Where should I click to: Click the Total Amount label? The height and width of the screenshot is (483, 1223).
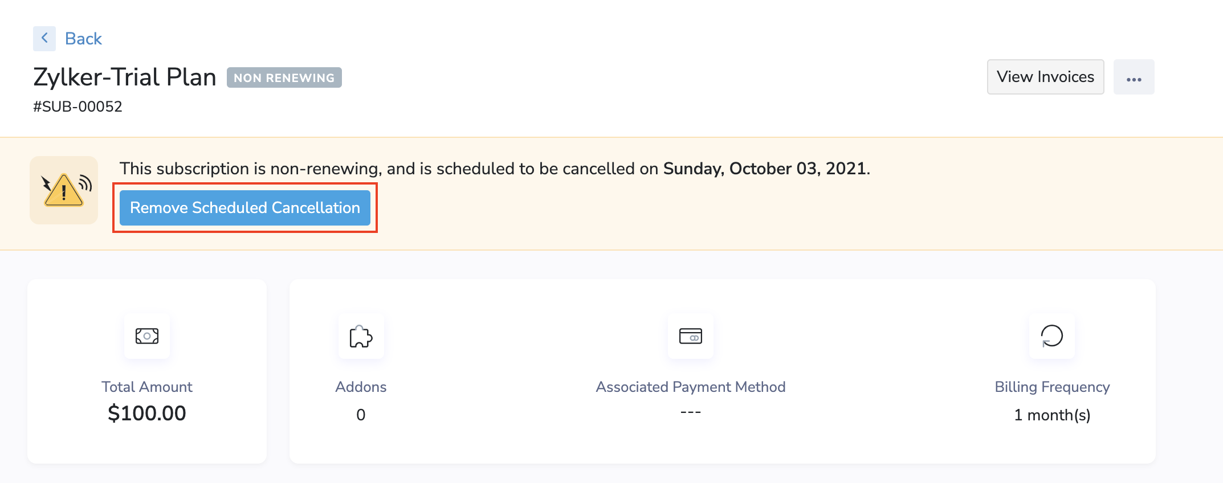[147, 387]
